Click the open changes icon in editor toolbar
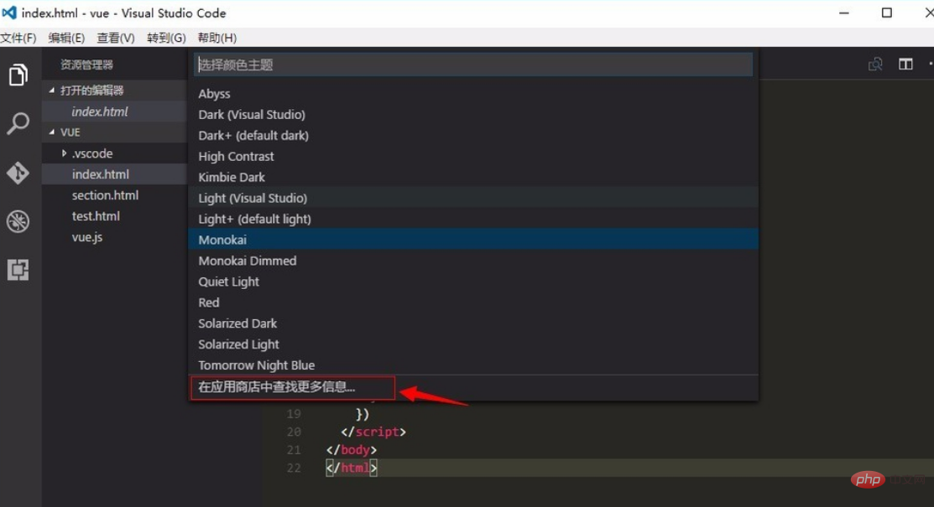The height and width of the screenshot is (507, 934). [x=875, y=65]
